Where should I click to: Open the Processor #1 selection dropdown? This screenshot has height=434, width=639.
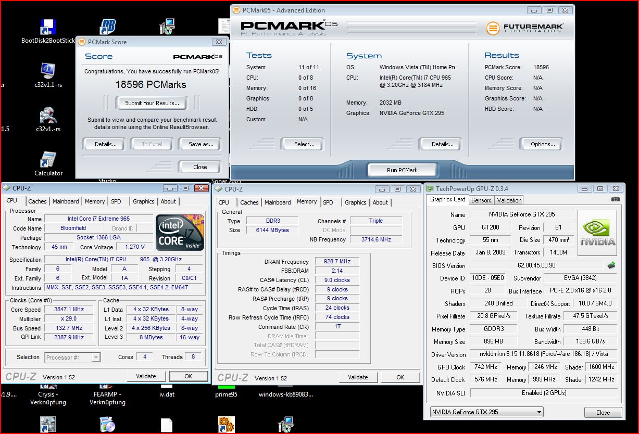tap(73, 357)
